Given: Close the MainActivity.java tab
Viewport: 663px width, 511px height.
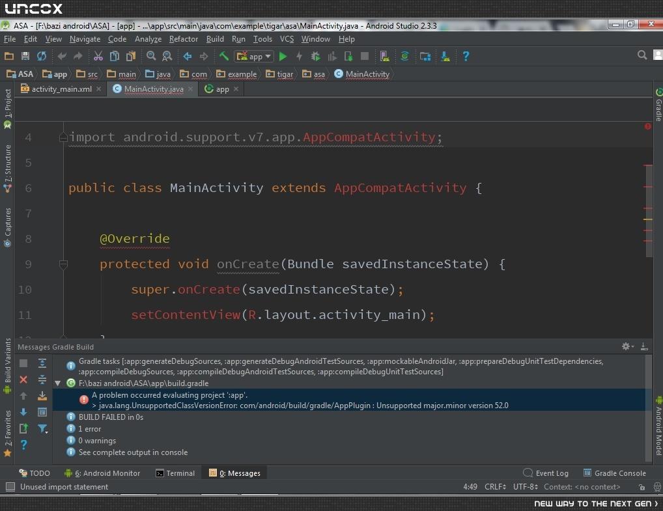Looking at the screenshot, I should coord(191,89).
